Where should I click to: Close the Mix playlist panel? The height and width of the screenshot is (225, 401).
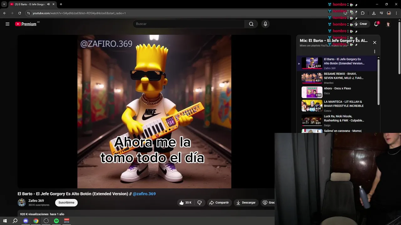click(x=375, y=42)
